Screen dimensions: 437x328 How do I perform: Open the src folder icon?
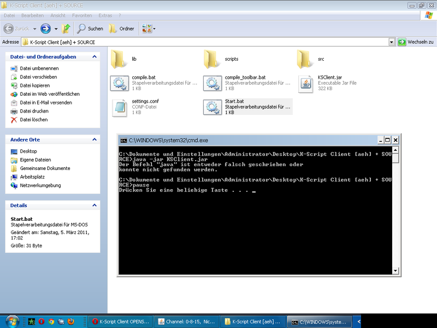pyautogui.click(x=304, y=59)
